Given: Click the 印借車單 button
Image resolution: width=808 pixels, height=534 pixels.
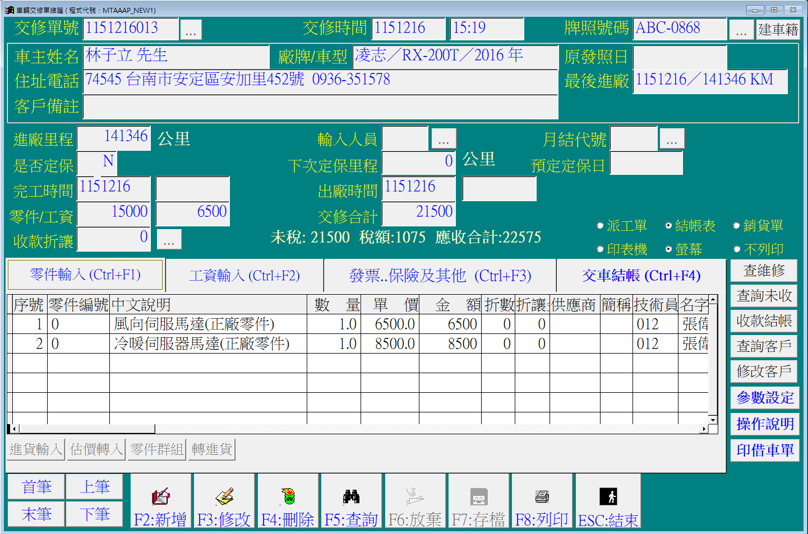Looking at the screenshot, I should (765, 451).
